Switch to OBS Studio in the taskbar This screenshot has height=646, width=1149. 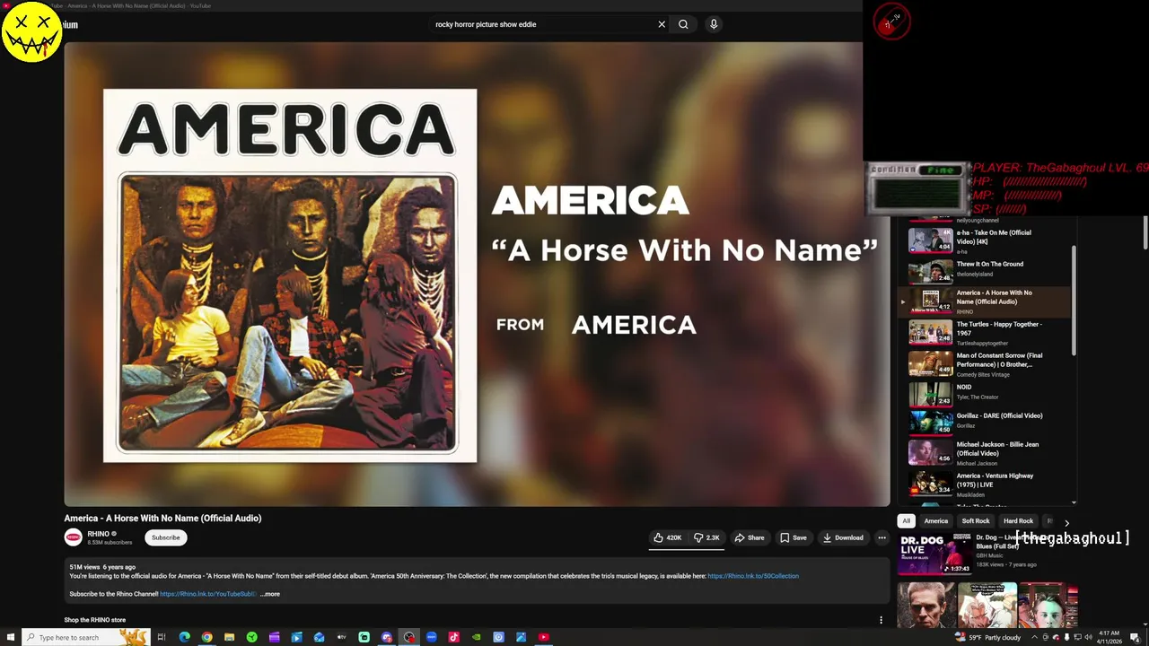408,637
